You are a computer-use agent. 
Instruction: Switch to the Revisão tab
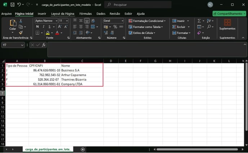(115, 14)
